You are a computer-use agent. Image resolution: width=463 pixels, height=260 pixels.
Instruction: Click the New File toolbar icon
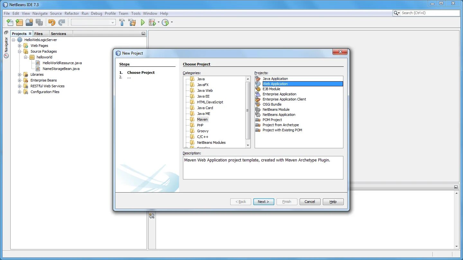point(10,22)
